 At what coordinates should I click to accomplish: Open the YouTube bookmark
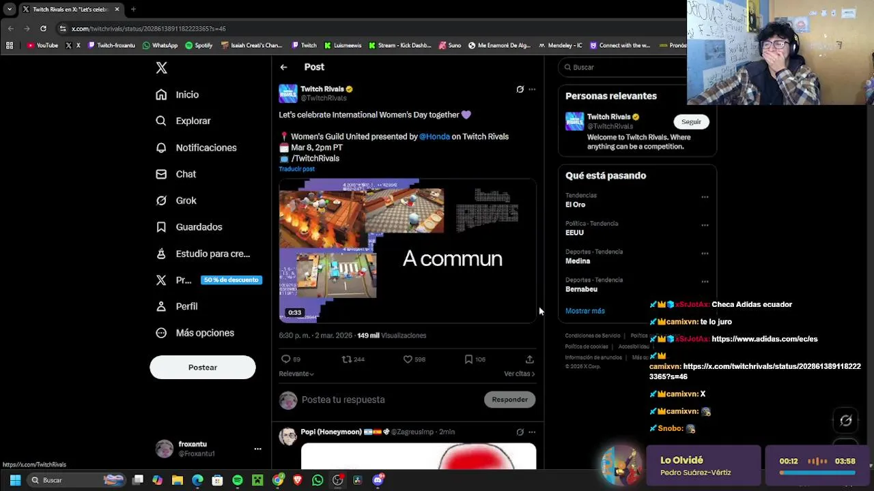[42, 46]
